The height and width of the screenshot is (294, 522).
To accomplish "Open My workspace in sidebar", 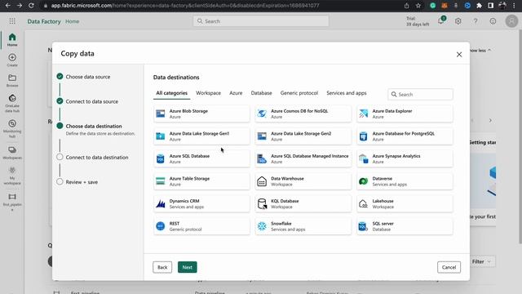I will coord(12,176).
